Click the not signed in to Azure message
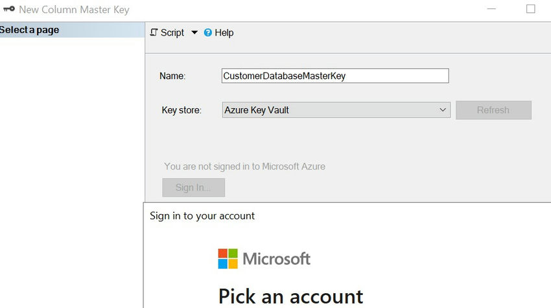This screenshot has height=308, width=551. coord(244,166)
